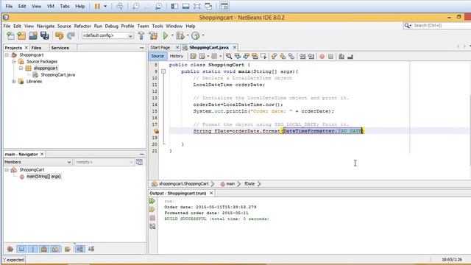Click the History view button
The image size is (471, 265).
tap(177, 56)
